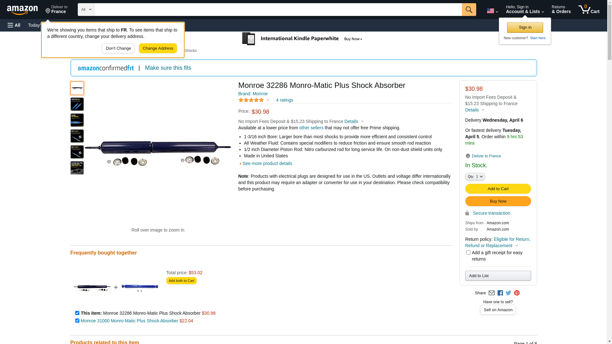Expand the star ratings breakdown popover
612x344 pixels.
tap(254, 100)
